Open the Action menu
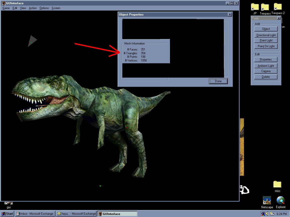Screen dimensions: 290x217 33,8
